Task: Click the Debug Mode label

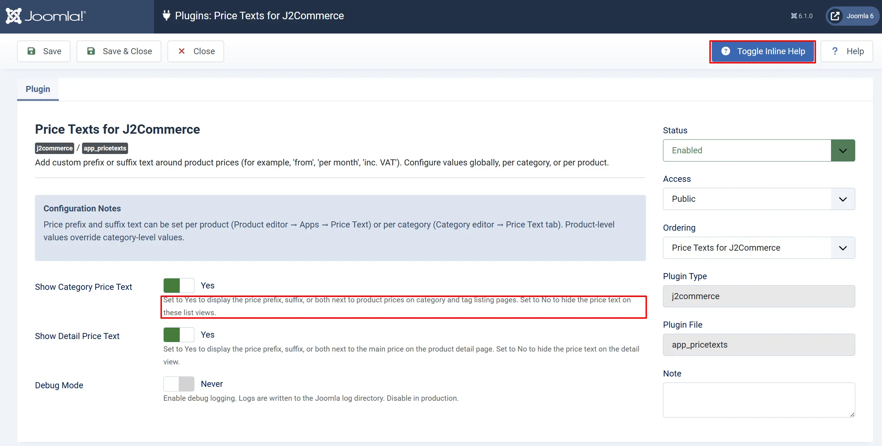Action: [x=59, y=385]
